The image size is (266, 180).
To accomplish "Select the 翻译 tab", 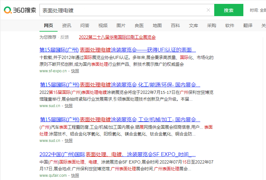I will [x=248, y=25].
